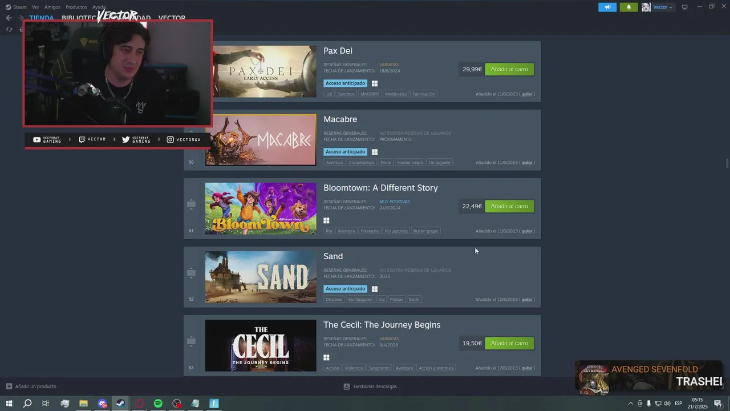Switch to Big Picture mode icon

[x=685, y=7]
